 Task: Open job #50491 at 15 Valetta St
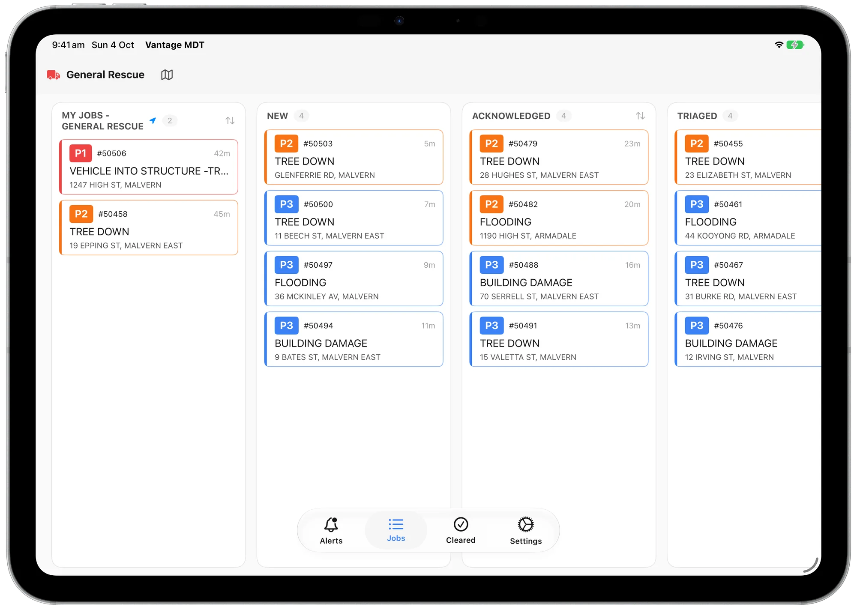559,339
